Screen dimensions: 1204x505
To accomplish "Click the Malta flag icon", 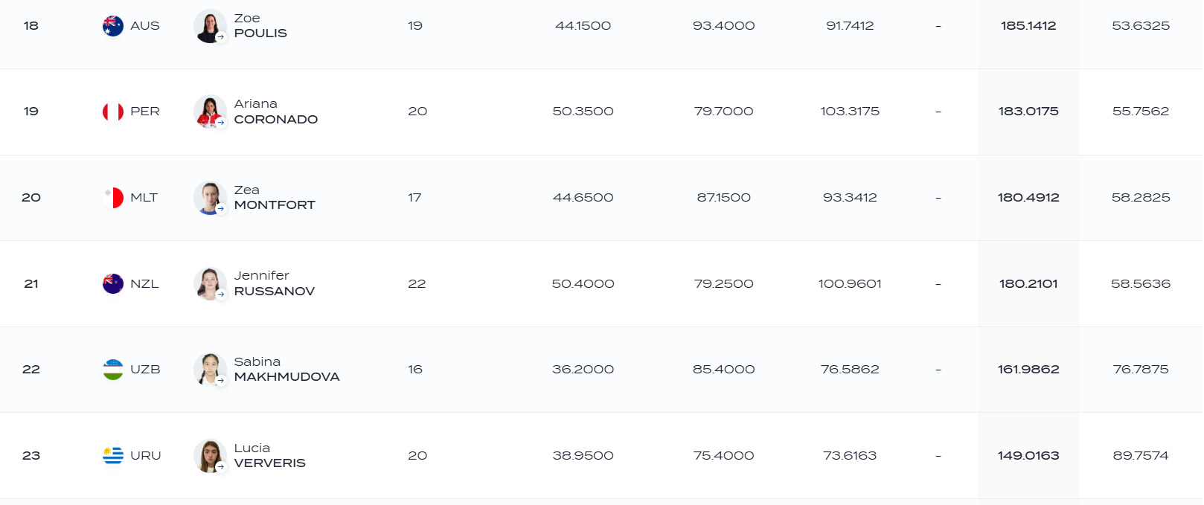I will click(x=113, y=198).
